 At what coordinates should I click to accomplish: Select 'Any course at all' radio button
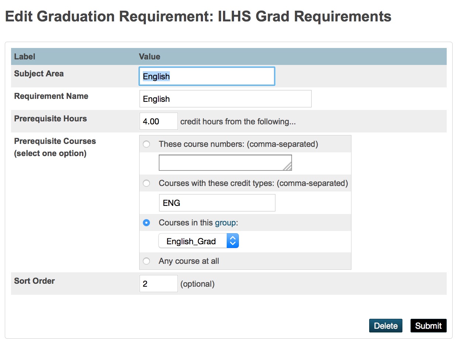click(147, 261)
